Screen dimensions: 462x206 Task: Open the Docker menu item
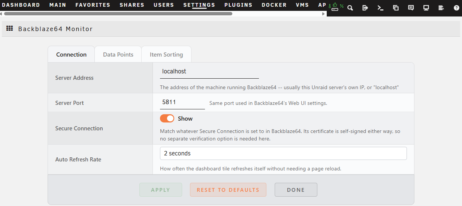point(274,5)
